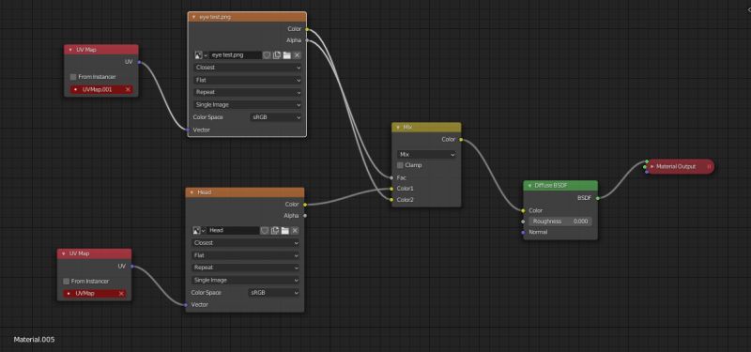Click Vector input socket of Head node
This screenshot has width=751, height=352.
pyautogui.click(x=186, y=304)
